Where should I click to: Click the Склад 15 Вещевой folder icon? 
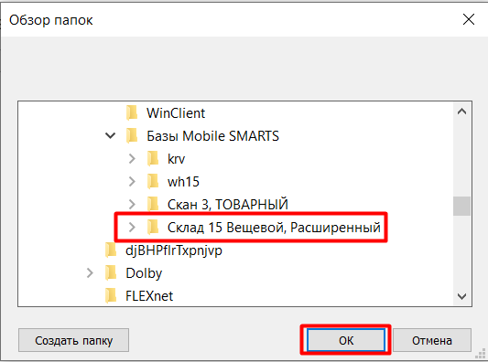coord(153,227)
